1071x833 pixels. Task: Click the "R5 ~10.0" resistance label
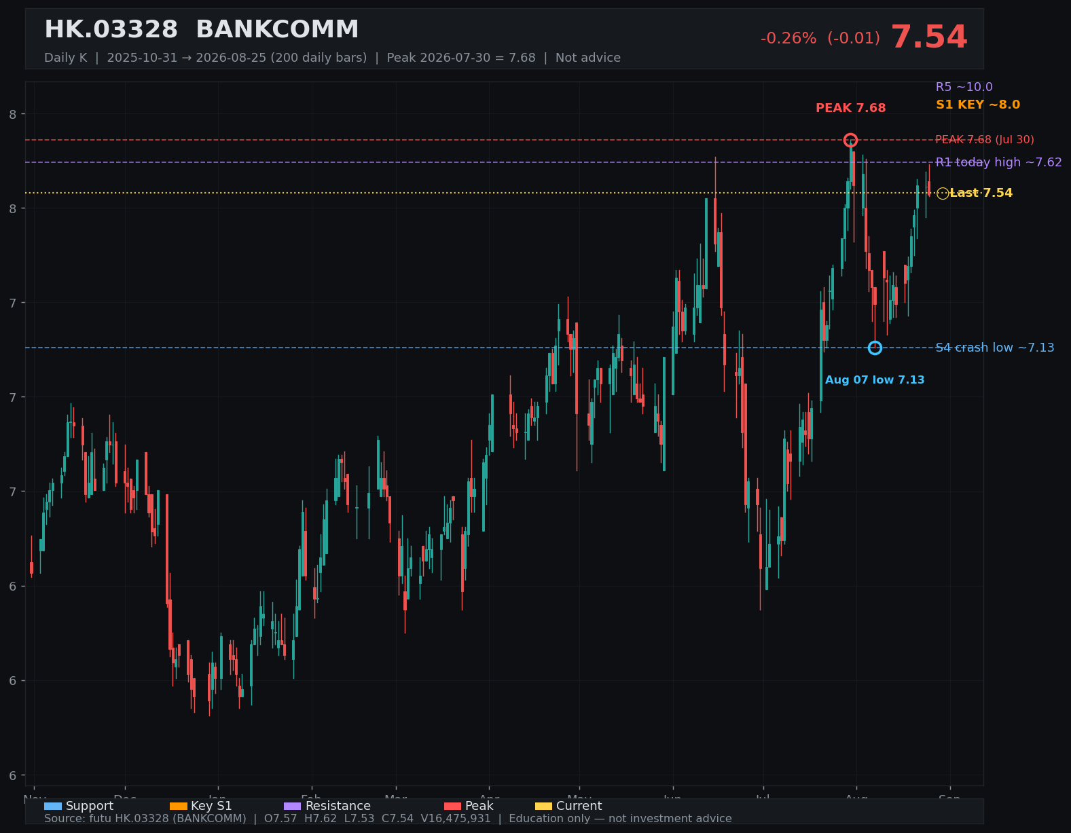[964, 87]
